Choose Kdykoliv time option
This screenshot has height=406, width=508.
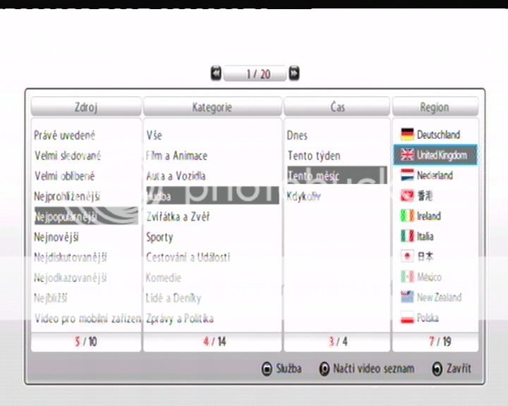tap(304, 197)
